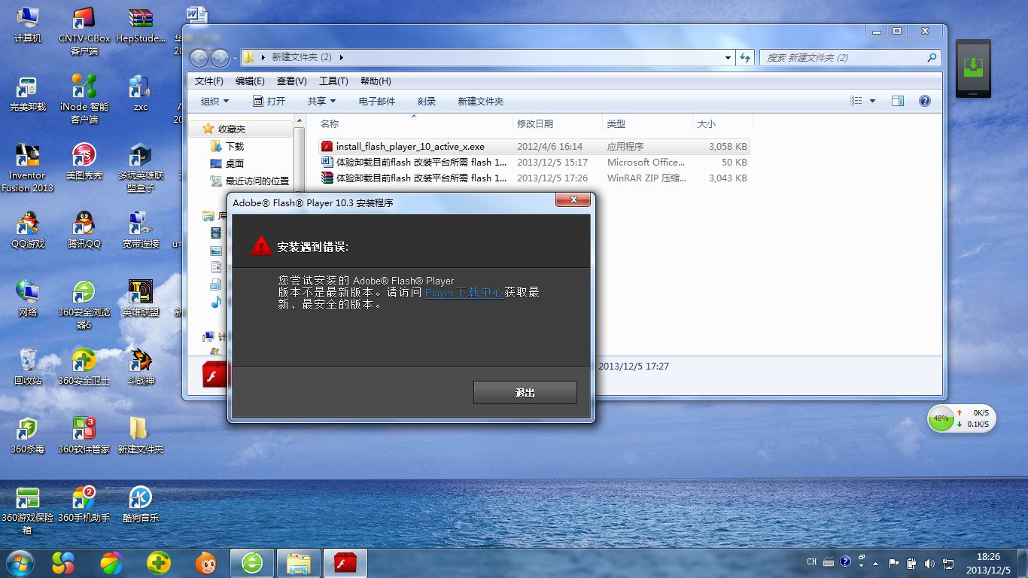The image size is (1028, 578).
Task: Select install_flash_player_10_active_x.exe file
Action: point(534,147)
